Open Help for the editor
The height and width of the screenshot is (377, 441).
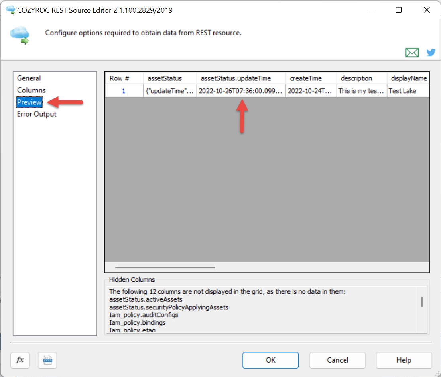[x=404, y=360]
